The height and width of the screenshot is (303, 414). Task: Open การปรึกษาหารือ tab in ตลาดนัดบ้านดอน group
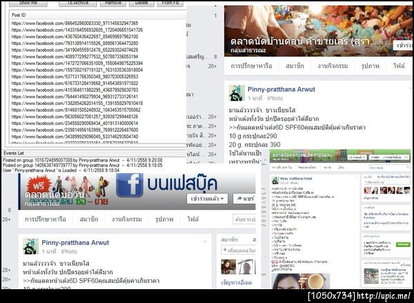[251, 66]
